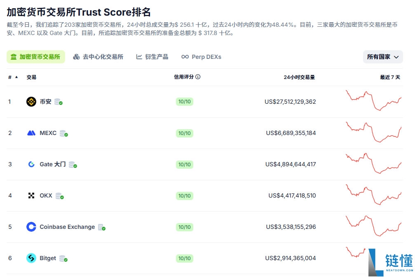
Task: Click the Coinbase Exchange logo icon
Action: [31, 227]
